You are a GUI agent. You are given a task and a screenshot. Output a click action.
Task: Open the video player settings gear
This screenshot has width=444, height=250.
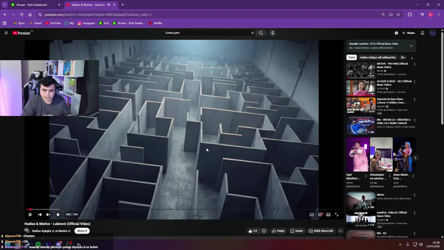320,215
